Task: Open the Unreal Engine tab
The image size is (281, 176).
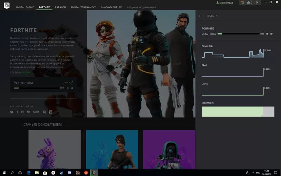Action: (x=25, y=7)
